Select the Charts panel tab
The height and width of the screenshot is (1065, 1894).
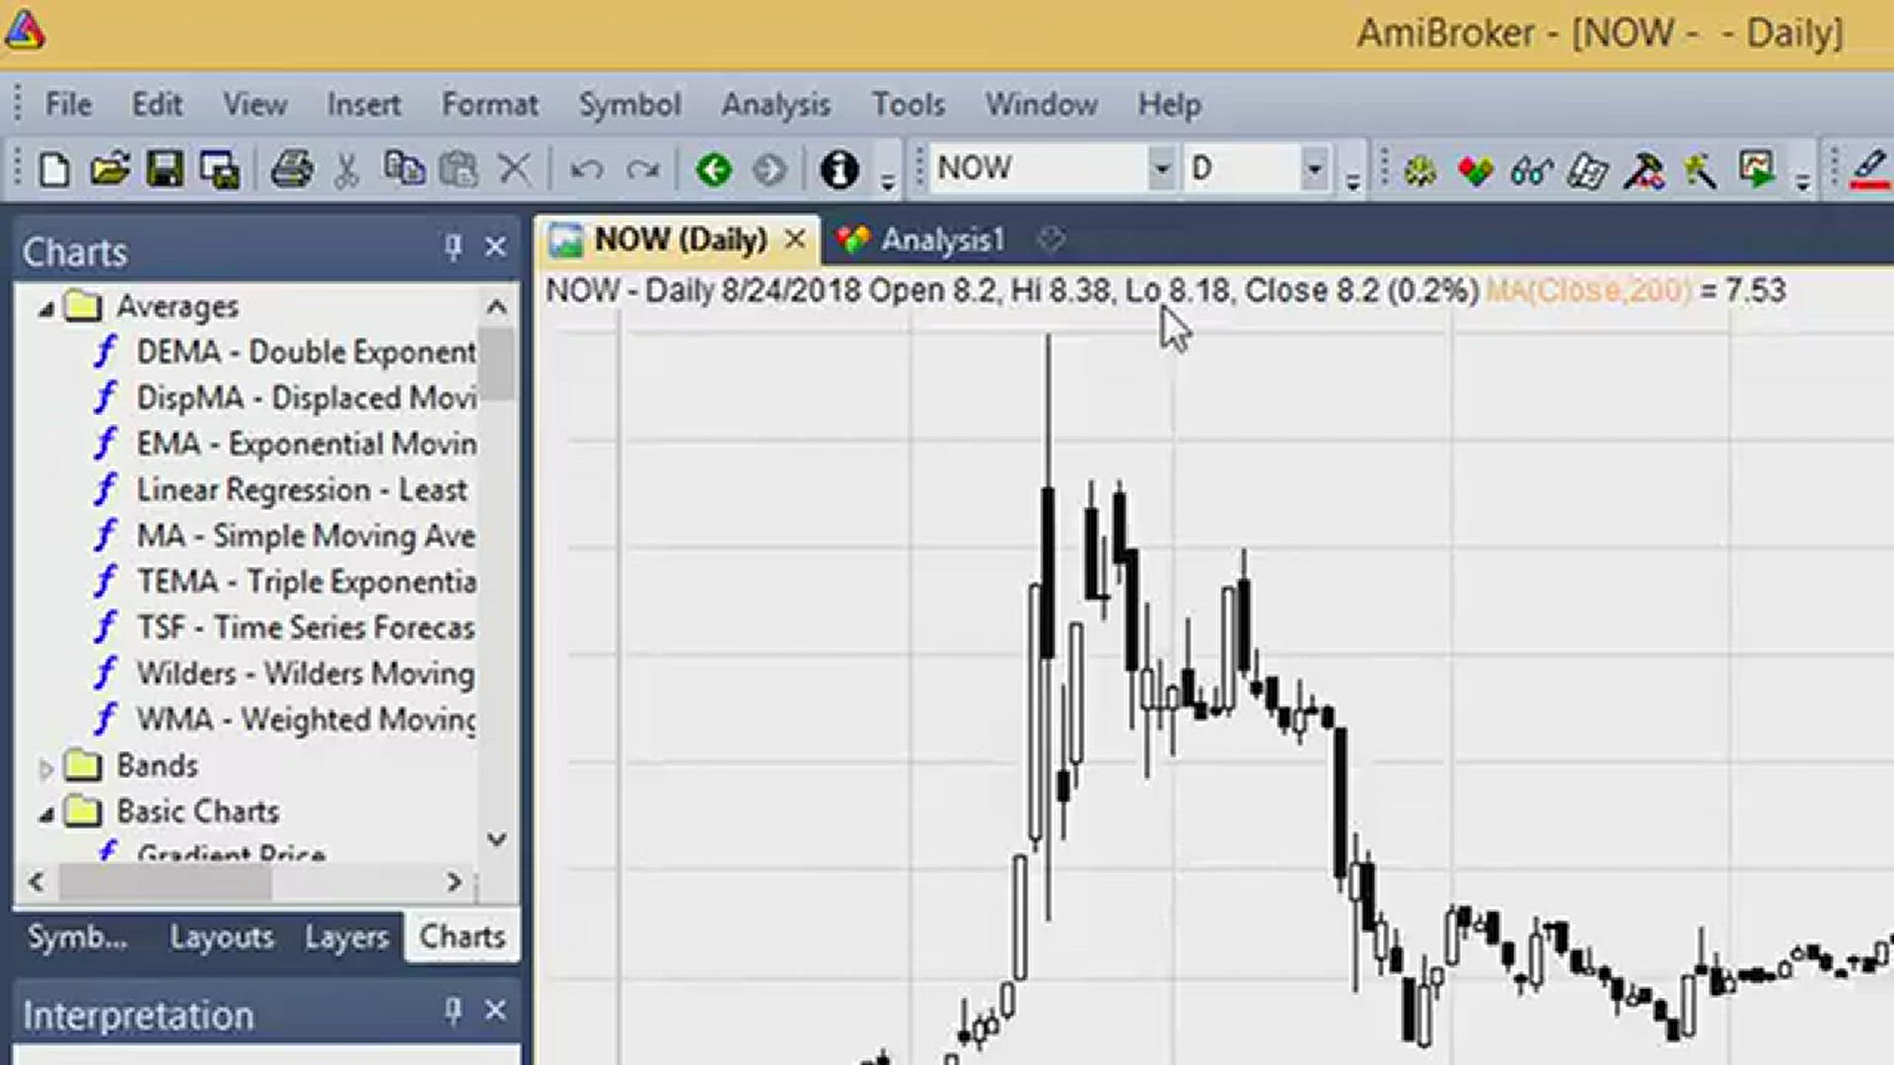coord(462,937)
